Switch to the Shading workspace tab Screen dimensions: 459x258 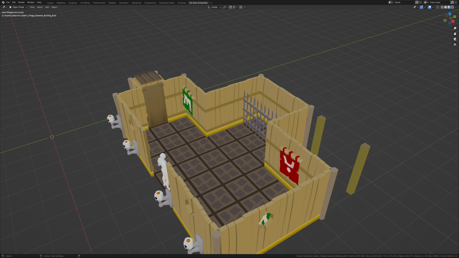112,3
